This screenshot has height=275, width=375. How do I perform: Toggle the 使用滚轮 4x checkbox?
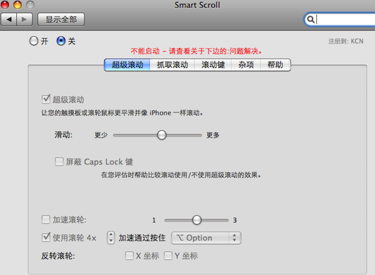pyautogui.click(x=46, y=238)
